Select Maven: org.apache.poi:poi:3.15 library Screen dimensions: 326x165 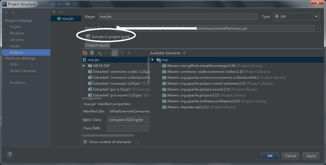click(204, 95)
